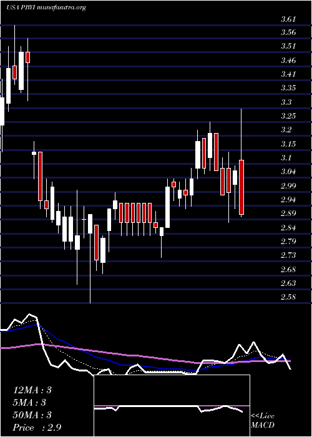Screen dimensions: 312x437
Task: Select the 2.63 price axis label
Action: coord(288,283)
